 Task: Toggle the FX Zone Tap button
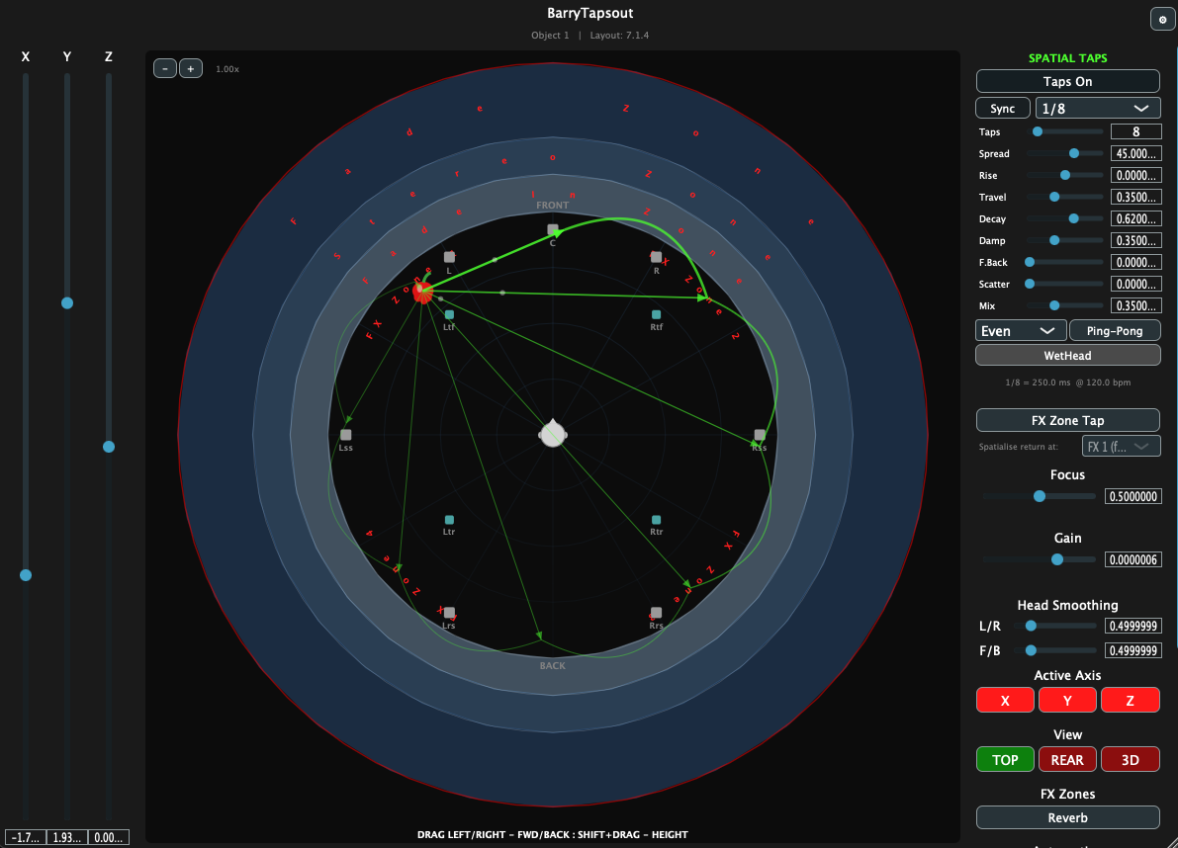coord(1067,420)
